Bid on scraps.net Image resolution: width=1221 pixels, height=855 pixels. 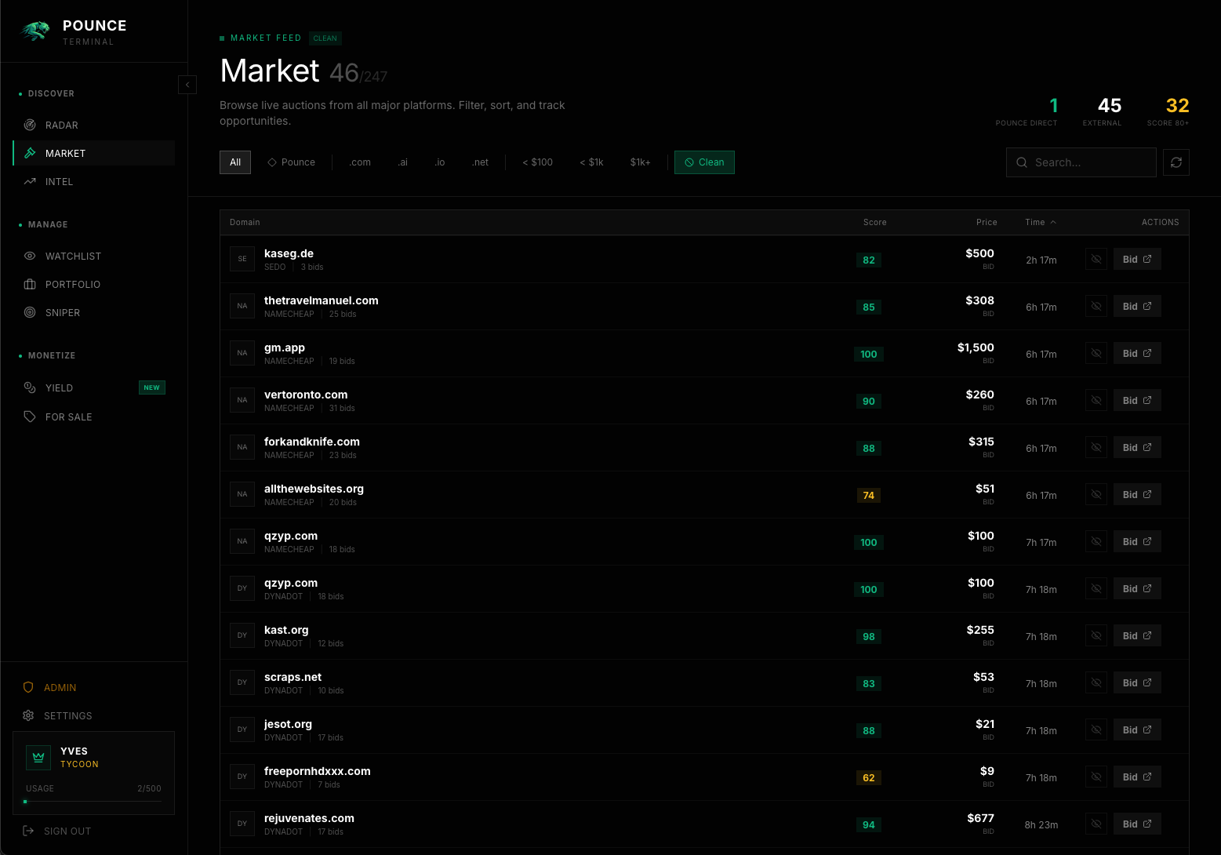[1137, 682]
